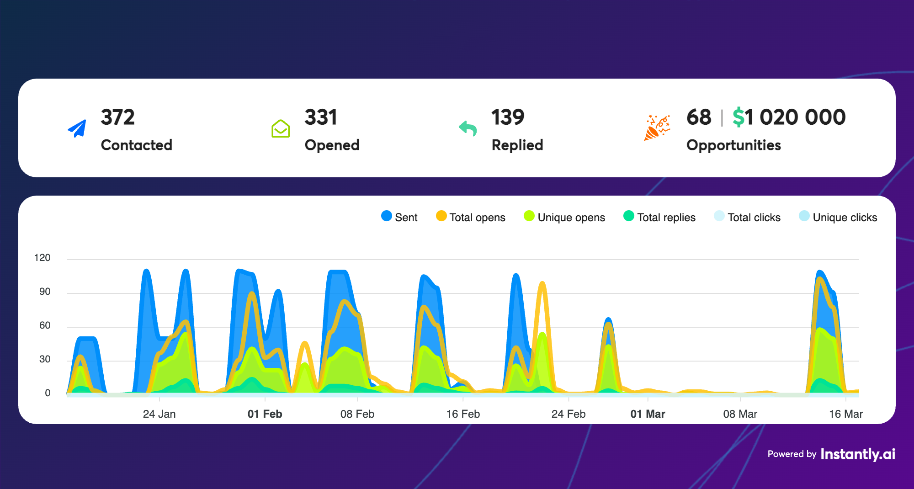The height and width of the screenshot is (489, 914).
Task: Click the 372 Contacted statistic
Action: coord(118,117)
